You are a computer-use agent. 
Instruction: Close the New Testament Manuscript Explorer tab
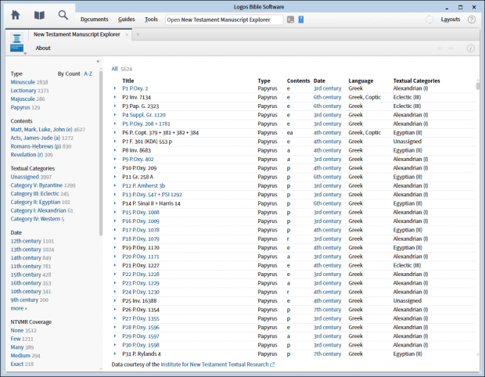click(x=127, y=34)
